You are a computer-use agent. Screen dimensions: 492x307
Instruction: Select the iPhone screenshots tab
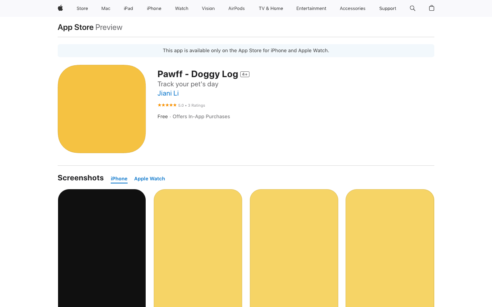(119, 179)
